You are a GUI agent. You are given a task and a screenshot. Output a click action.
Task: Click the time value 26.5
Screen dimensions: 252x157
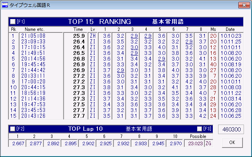[x=79, y=53]
